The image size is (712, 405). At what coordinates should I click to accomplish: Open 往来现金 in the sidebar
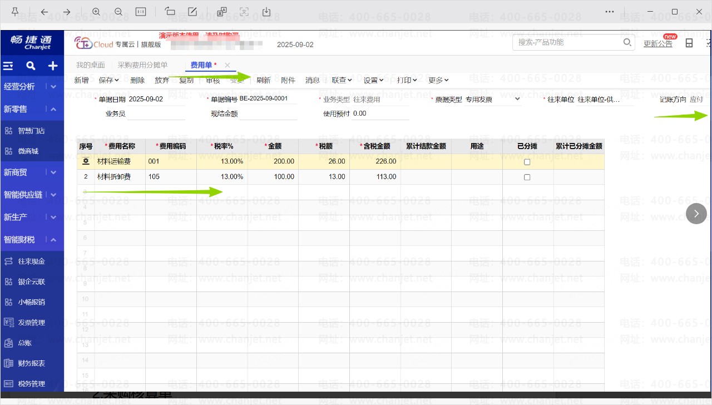click(x=32, y=261)
